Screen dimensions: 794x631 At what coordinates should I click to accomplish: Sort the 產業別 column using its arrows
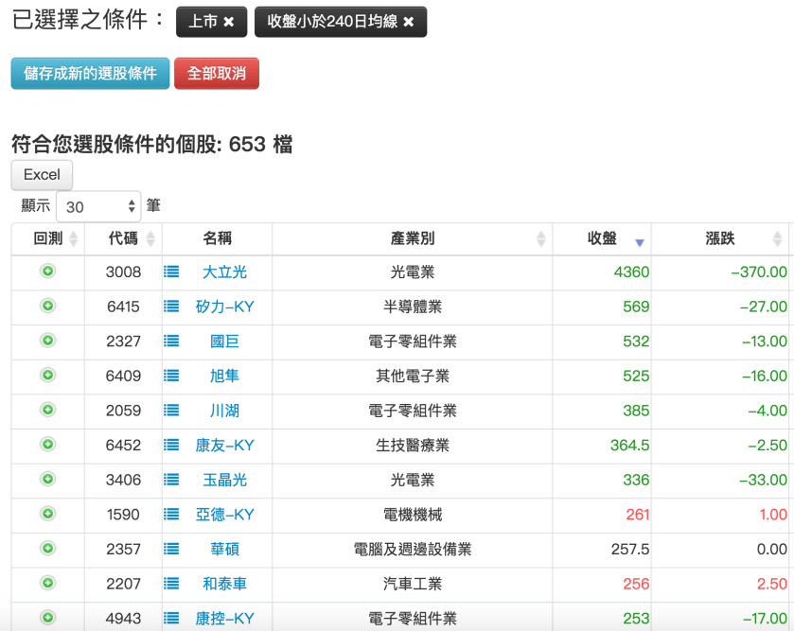tap(540, 238)
